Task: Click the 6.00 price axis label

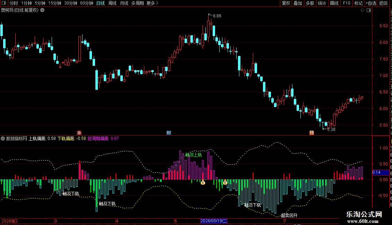Action: point(383,108)
